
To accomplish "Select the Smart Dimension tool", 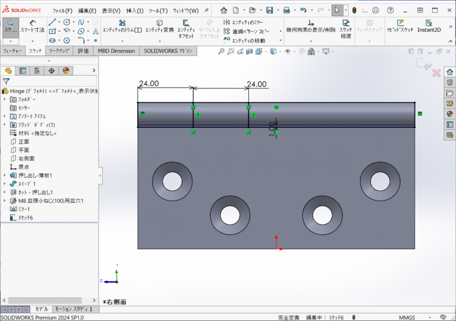I will (32, 26).
